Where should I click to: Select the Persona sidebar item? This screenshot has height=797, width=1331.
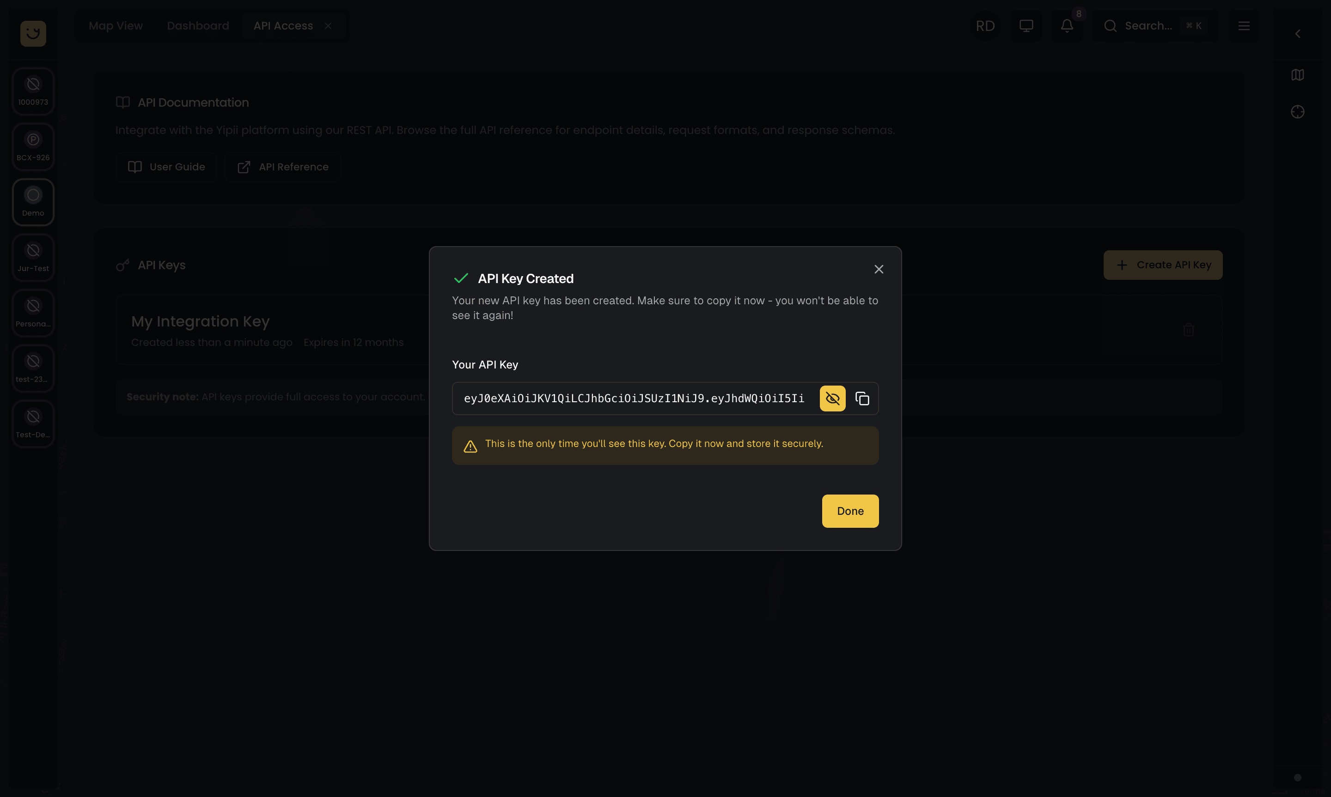pos(33,313)
